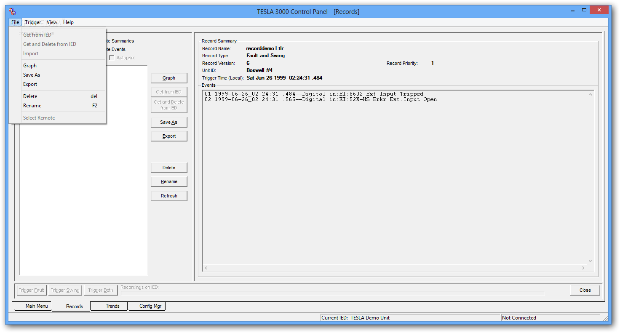The image size is (620, 333).
Task: Click the Get from IED button
Action: click(169, 92)
